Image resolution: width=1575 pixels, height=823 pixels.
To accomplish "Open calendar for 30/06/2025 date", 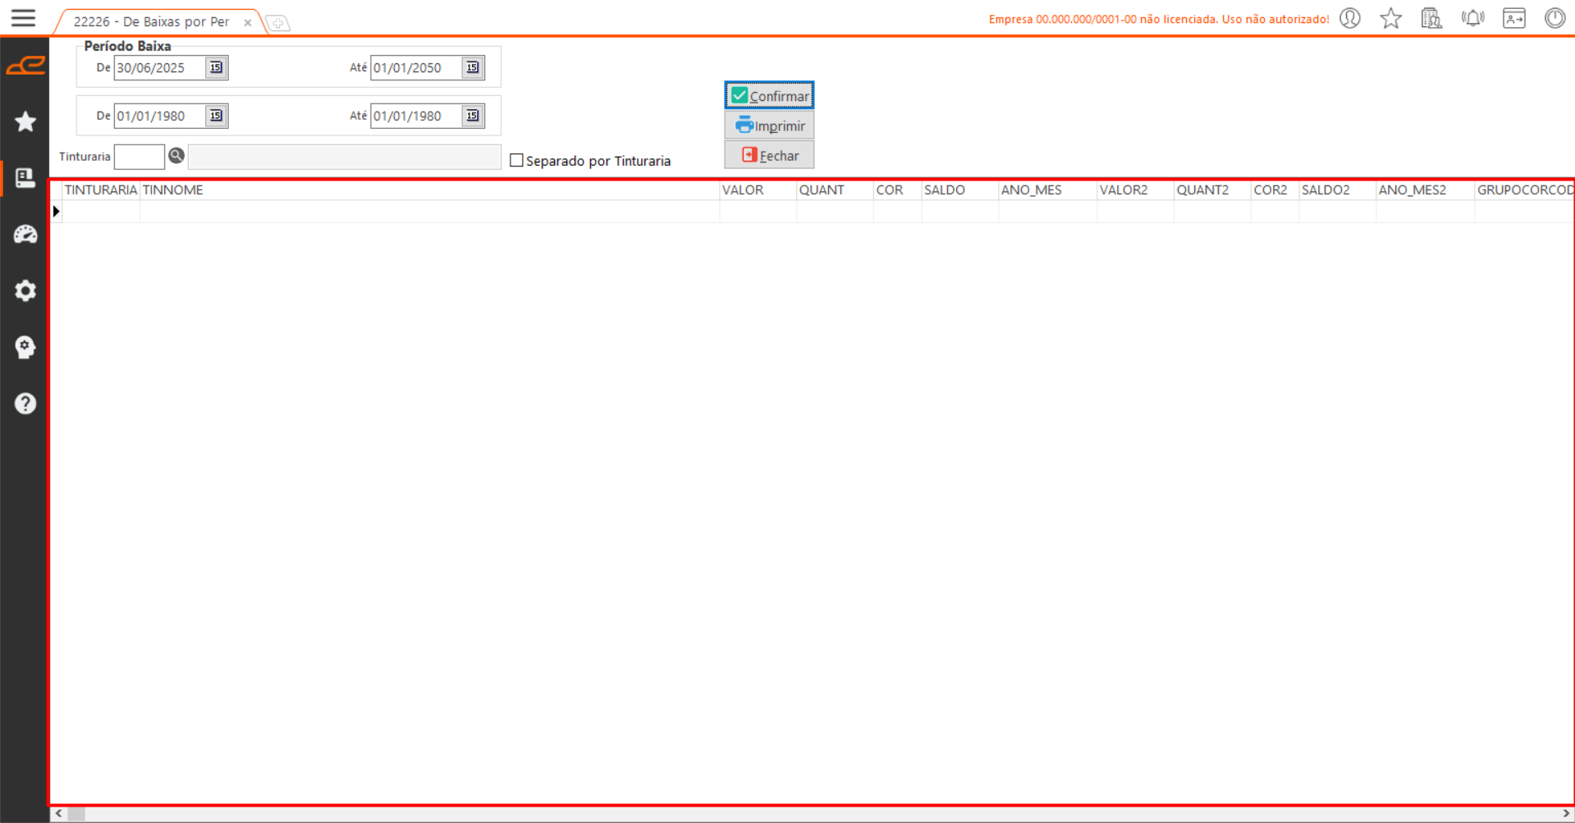I will coord(216,68).
